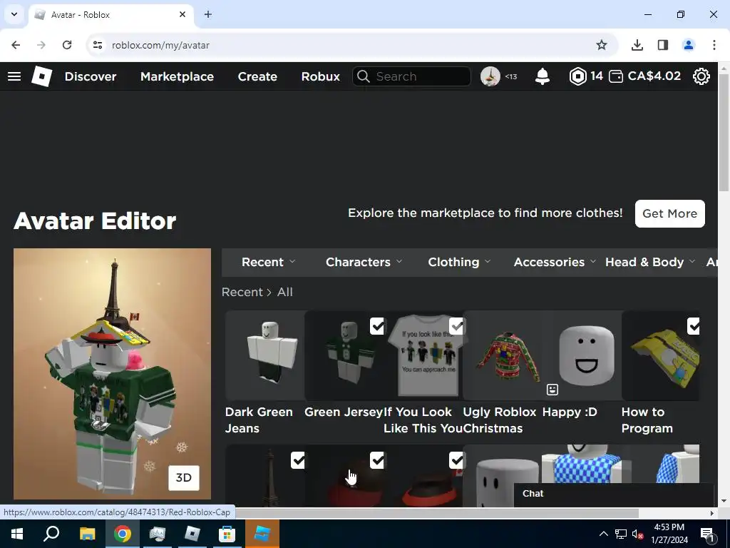This screenshot has height=548, width=730.
Task: Uncheck the How to Program item
Action: 694,326
